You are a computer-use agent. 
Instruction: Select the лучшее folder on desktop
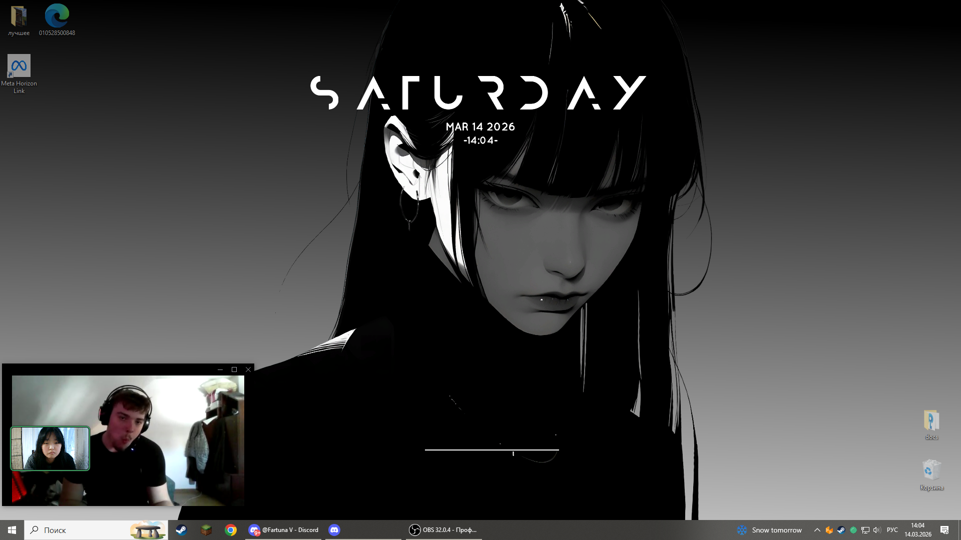19,16
